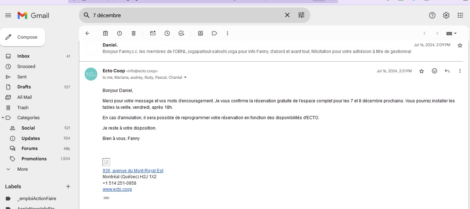Open the Labels icon in toolbar
This screenshot has width=470, height=209.
tap(215, 33)
